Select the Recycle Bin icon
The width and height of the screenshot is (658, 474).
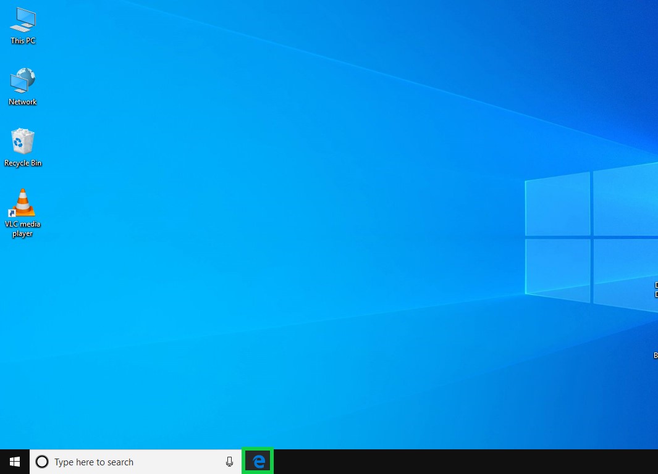23,142
